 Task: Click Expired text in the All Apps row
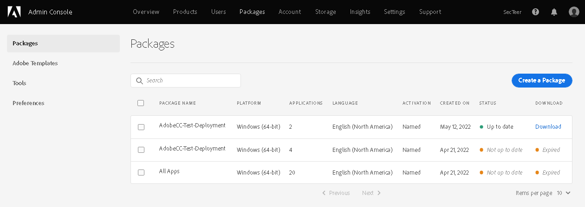pyautogui.click(x=551, y=173)
